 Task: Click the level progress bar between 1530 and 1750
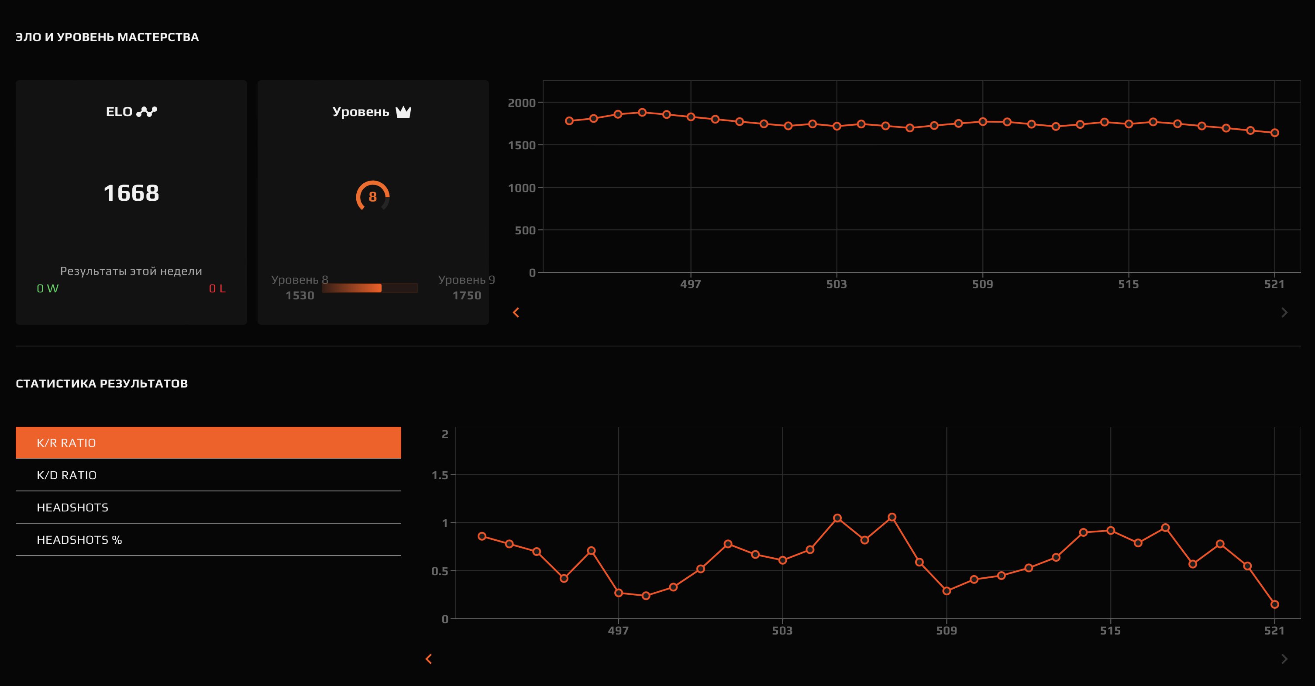[369, 288]
